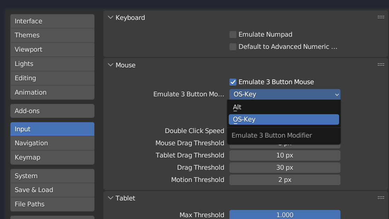Toggle Default to Advanced Numeric Input
Screen dimensions: 389x219
[233, 47]
